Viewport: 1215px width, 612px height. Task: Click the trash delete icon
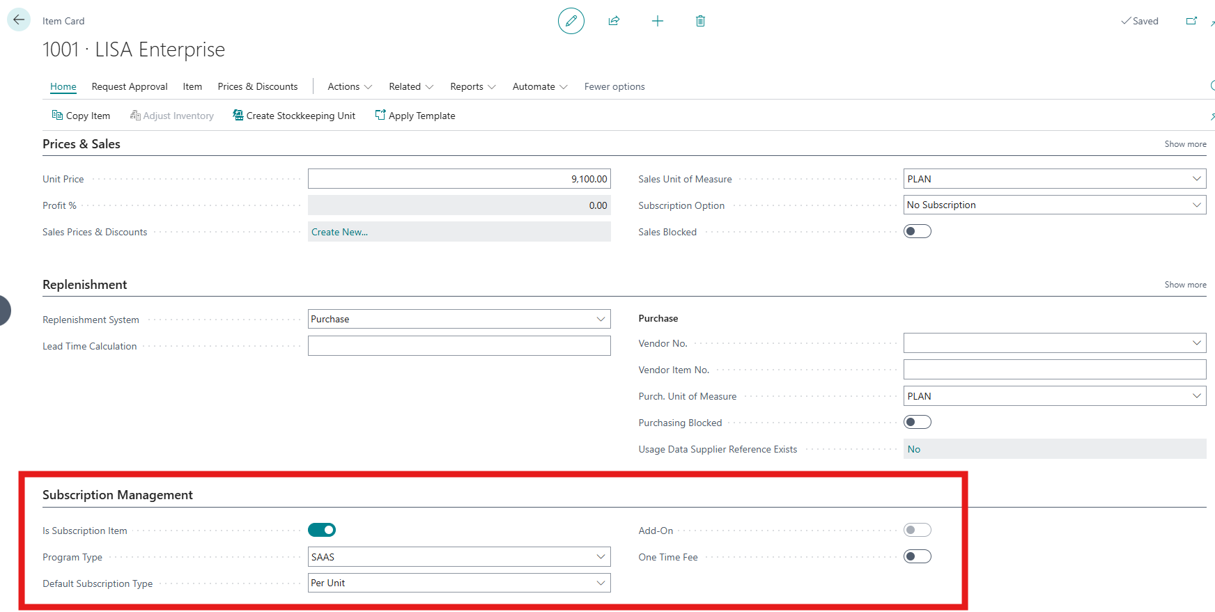click(700, 21)
